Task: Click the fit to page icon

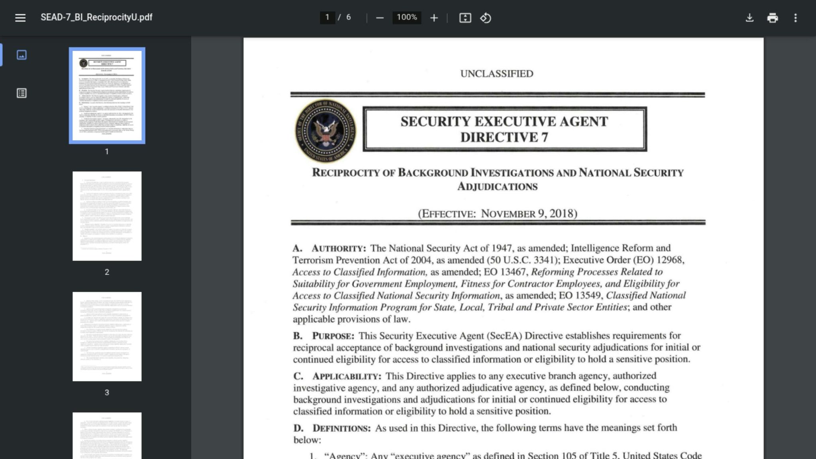Action: point(465,18)
